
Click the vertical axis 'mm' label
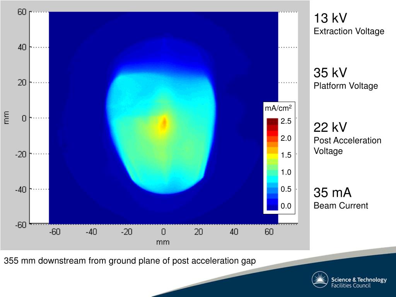tap(6, 118)
